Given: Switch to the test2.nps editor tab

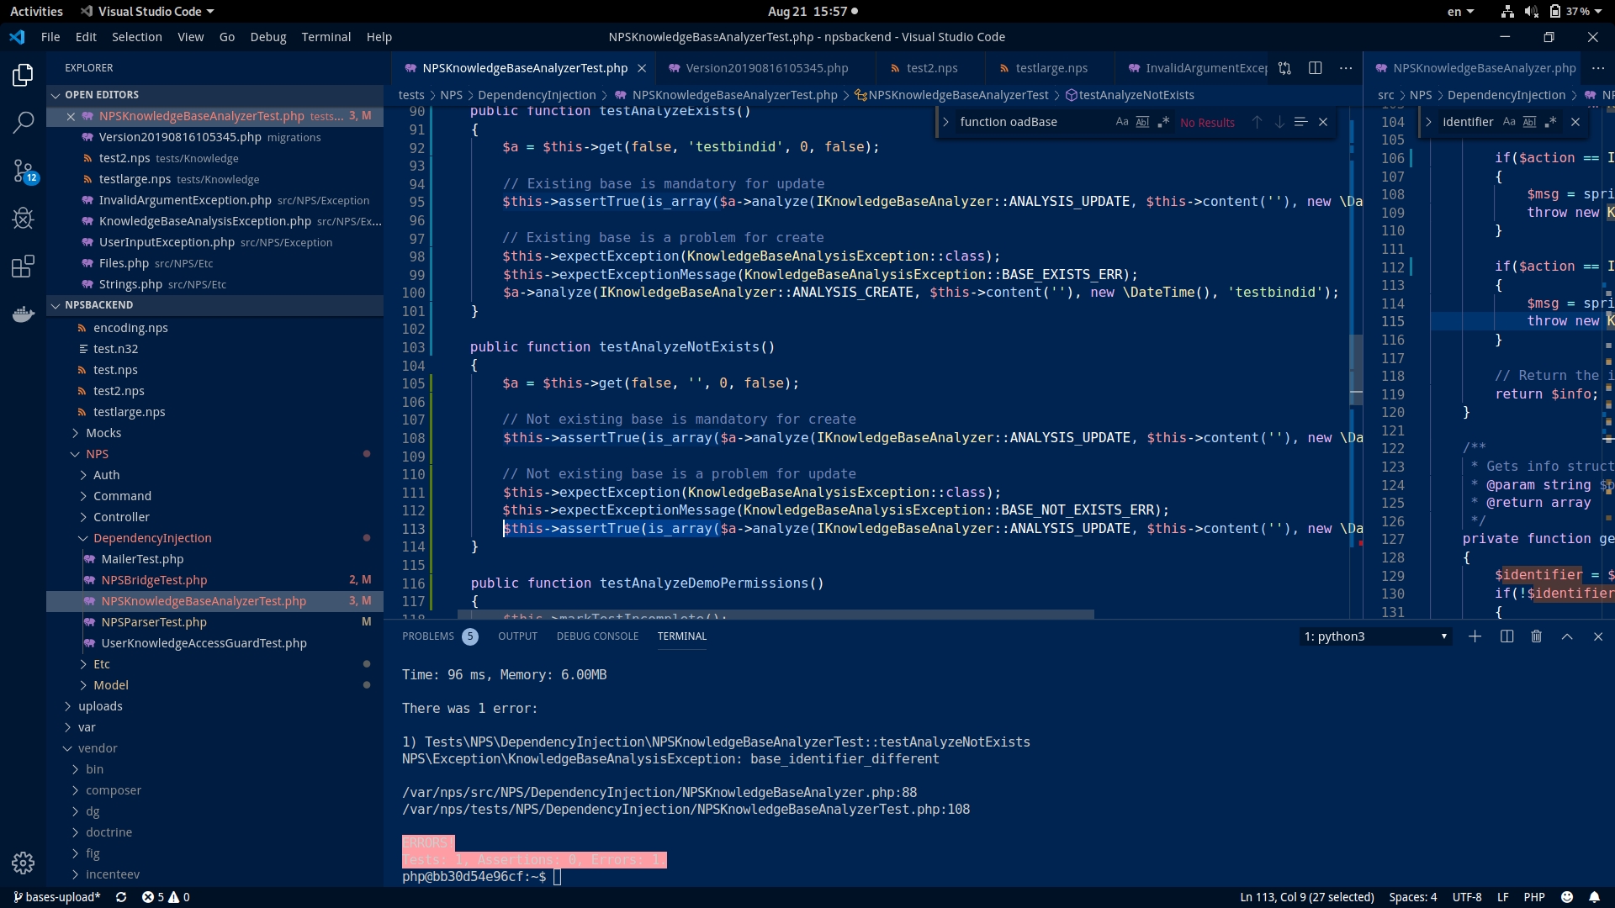Looking at the screenshot, I should [931, 68].
